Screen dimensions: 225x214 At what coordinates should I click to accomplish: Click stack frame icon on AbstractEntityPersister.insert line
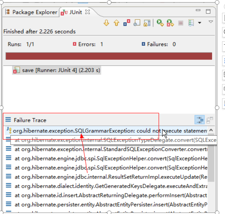[8, 204]
